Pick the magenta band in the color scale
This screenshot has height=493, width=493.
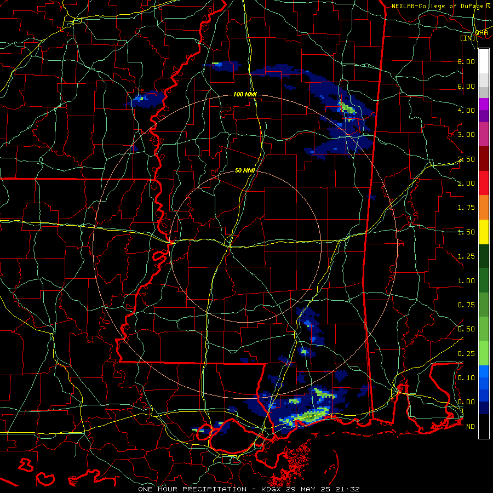point(484,135)
